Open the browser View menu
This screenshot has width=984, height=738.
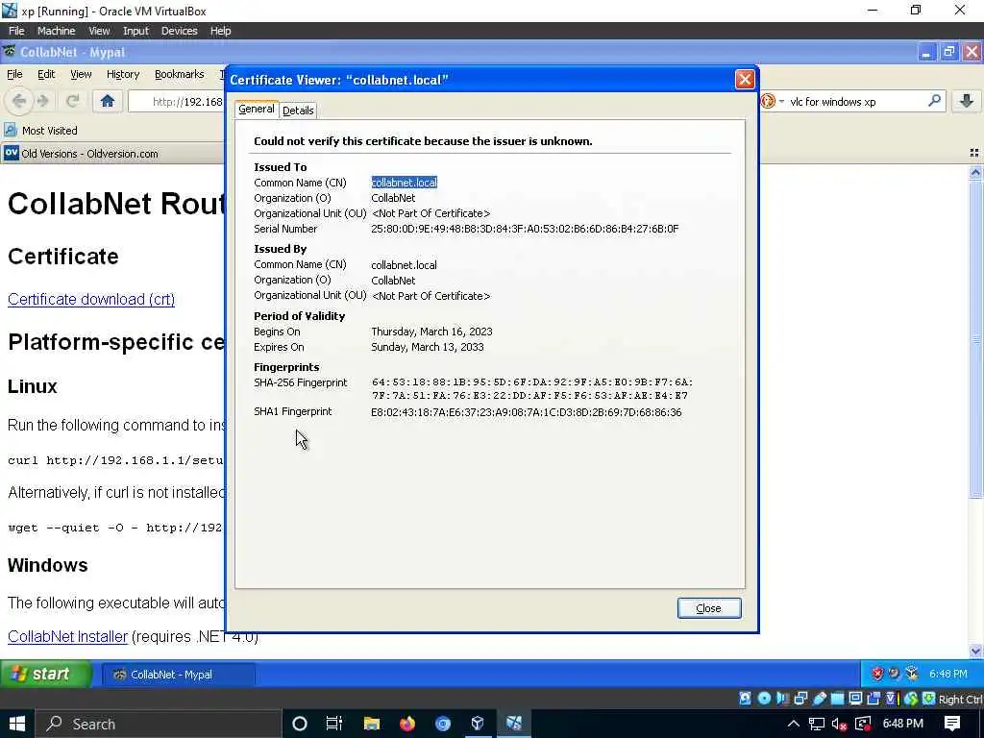[81, 74]
